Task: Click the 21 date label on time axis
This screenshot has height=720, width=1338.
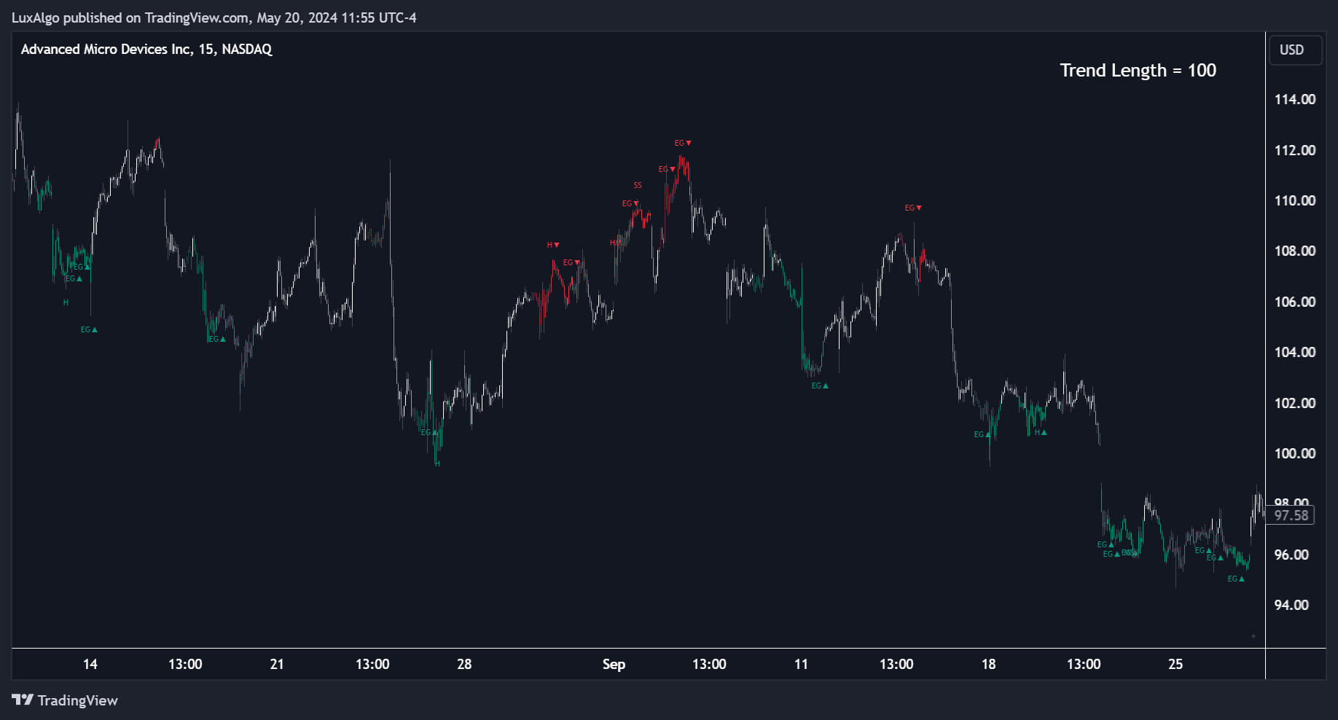Action: point(277,664)
